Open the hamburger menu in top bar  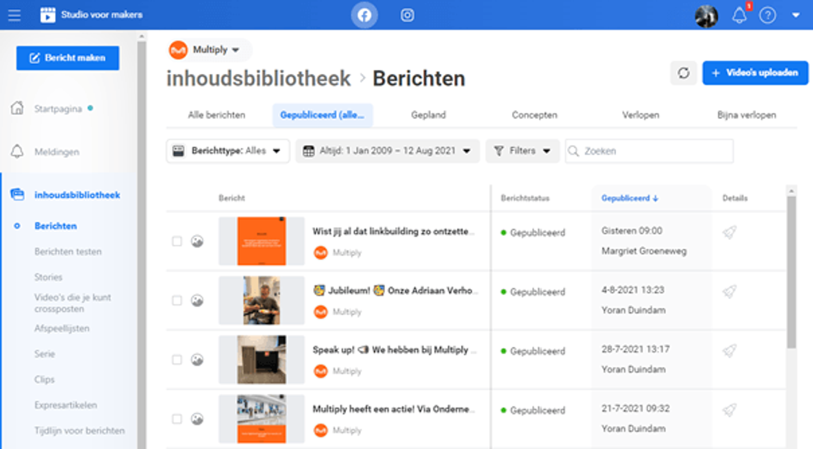point(15,16)
